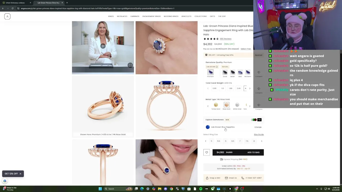The image size is (342, 192).
Task: Open Wedding Rings menu
Action: tap(171, 16)
